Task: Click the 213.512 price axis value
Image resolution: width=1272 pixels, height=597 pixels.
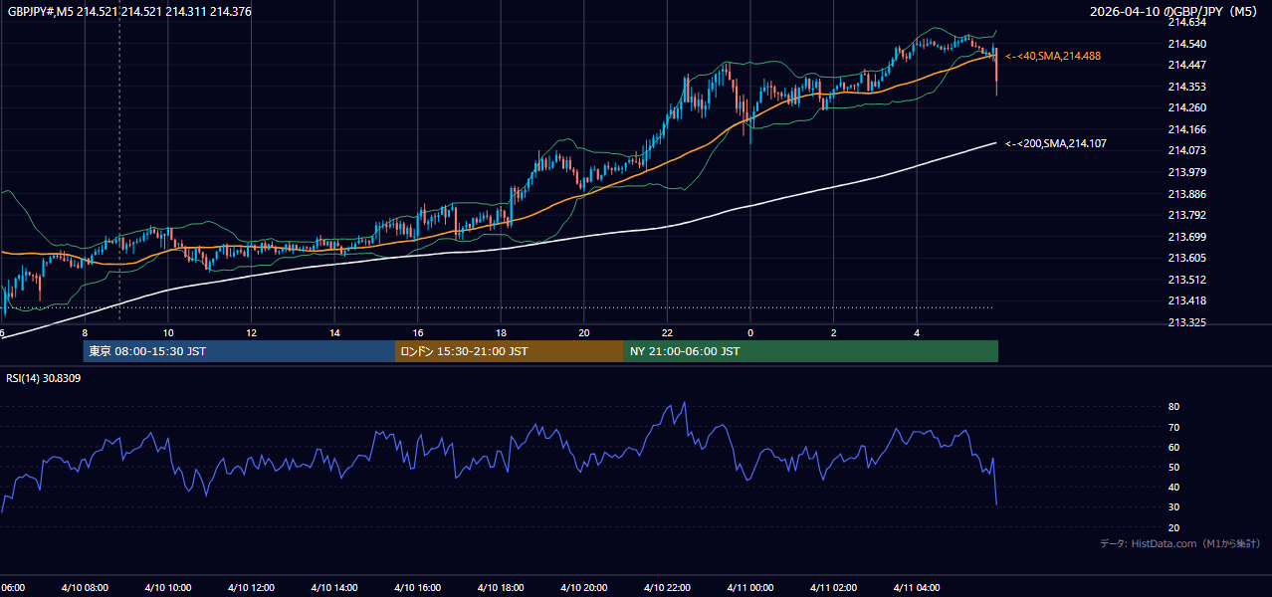Action: click(x=1186, y=280)
